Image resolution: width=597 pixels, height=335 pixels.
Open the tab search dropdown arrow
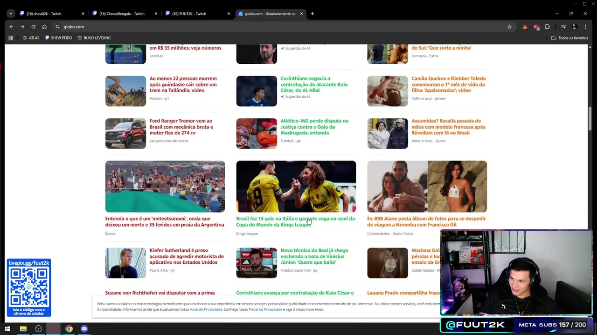tap(10, 13)
